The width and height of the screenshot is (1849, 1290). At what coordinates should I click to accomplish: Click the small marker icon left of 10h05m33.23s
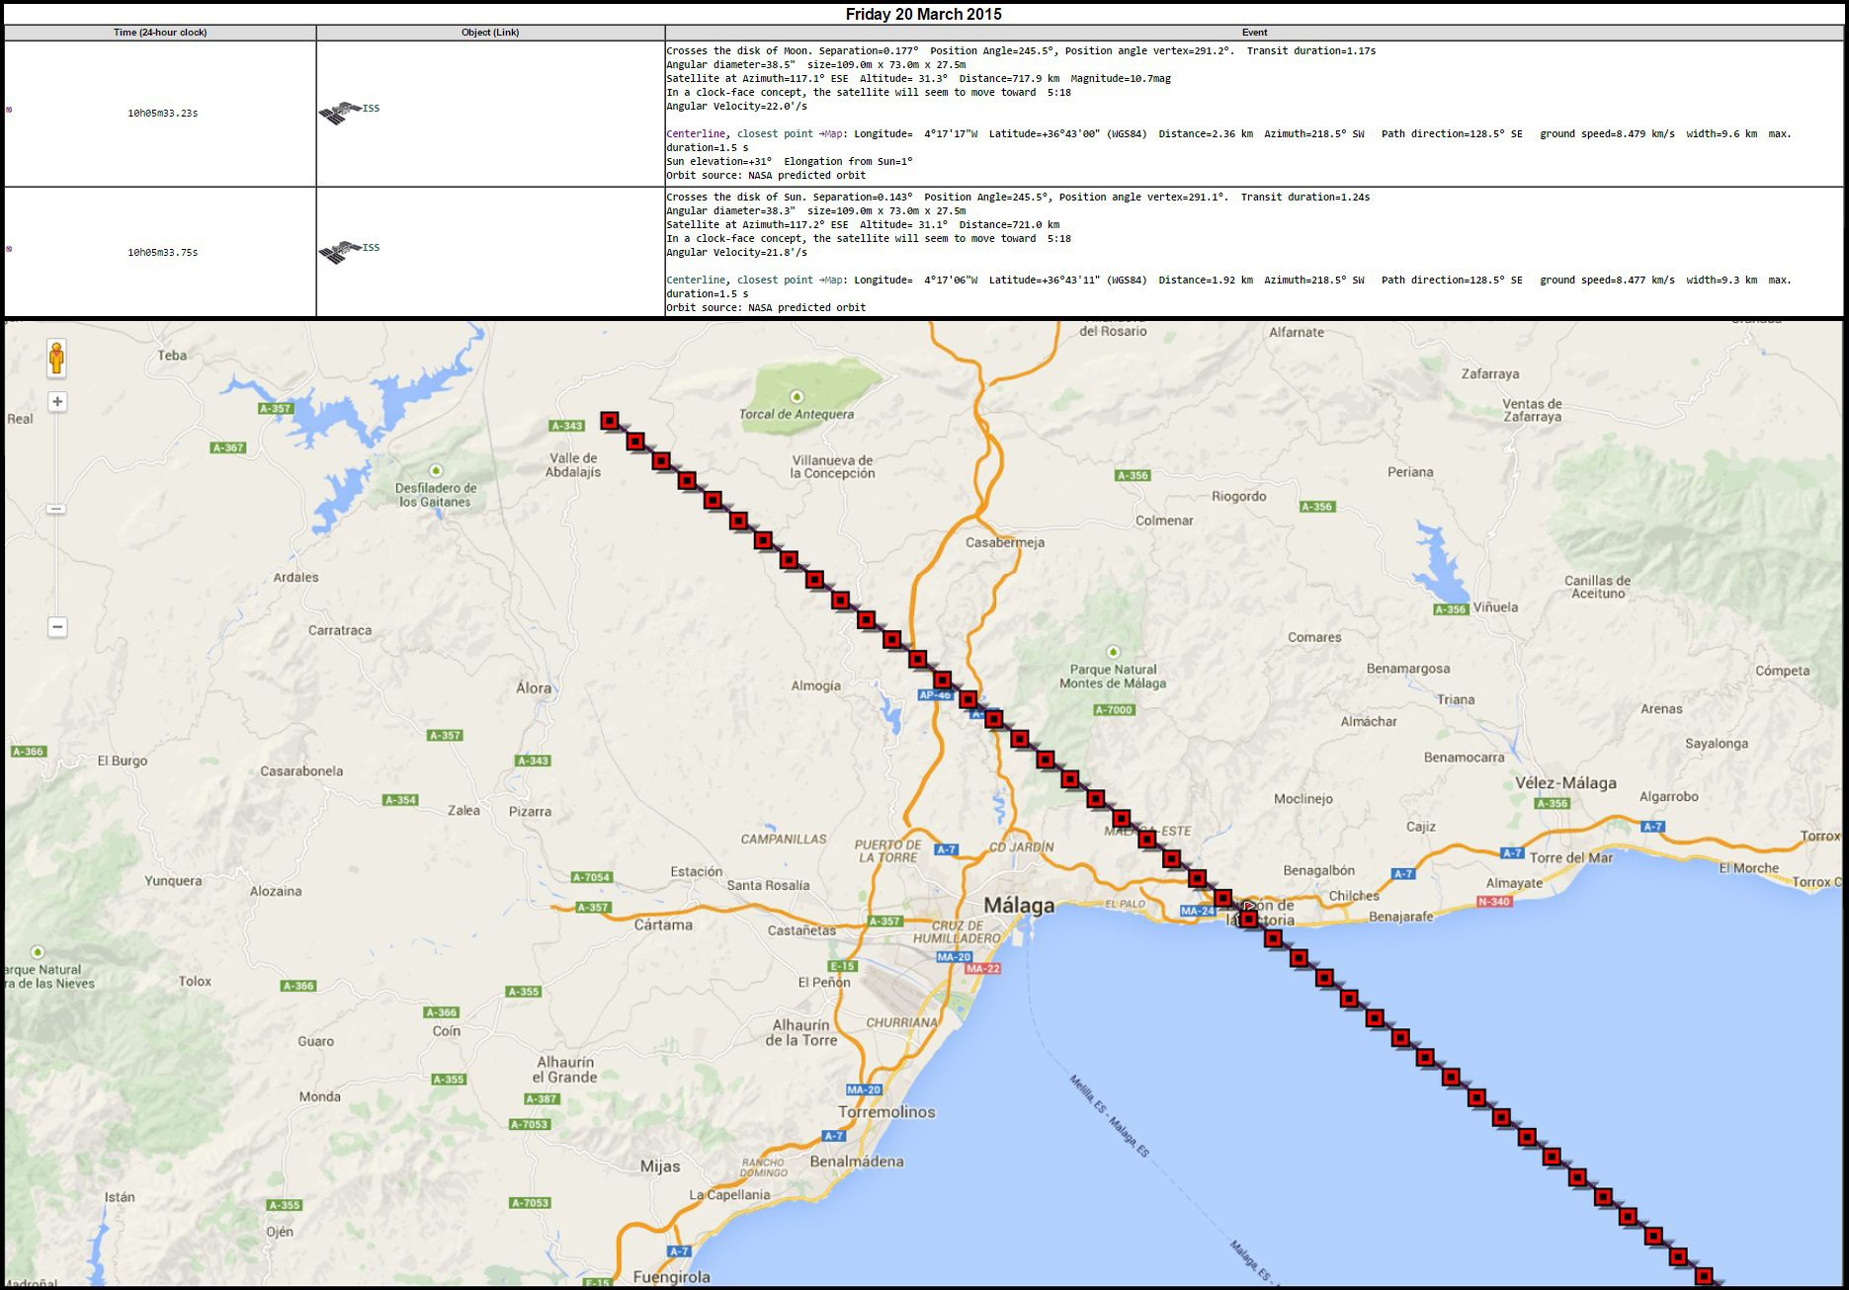click(x=9, y=110)
